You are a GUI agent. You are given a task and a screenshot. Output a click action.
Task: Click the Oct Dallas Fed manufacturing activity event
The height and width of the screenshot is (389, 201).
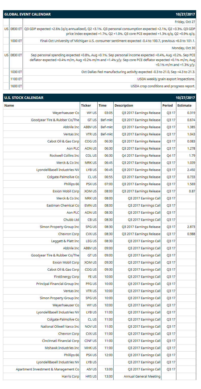pos(138,72)
